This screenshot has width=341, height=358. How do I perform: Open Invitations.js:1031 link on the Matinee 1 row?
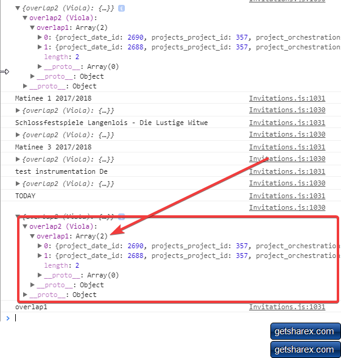[287, 98]
